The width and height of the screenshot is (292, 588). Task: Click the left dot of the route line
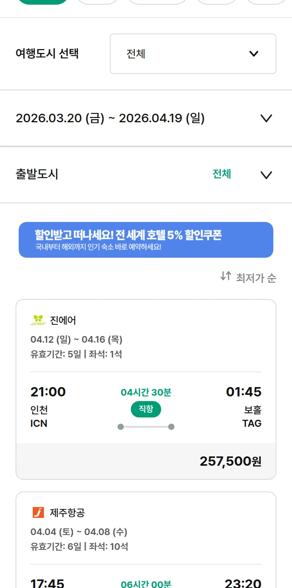(121, 427)
